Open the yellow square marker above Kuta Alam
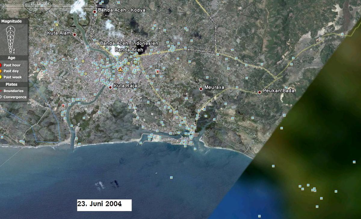Viewport: 361px width, 219px height. pyautogui.click(x=57, y=24)
